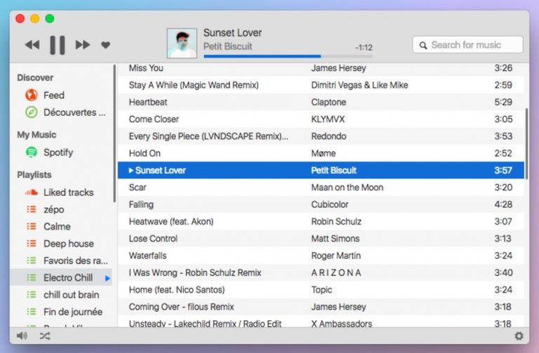Open the Découvertes compass icon

tap(31, 112)
